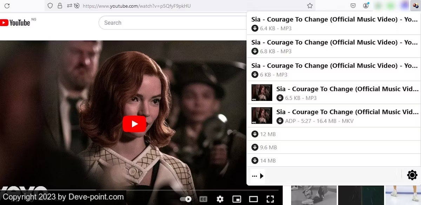This screenshot has height=205, width=421.
Task: Click the download arrow for the 16.4 MB MKV
Action: pyautogui.click(x=280, y=121)
